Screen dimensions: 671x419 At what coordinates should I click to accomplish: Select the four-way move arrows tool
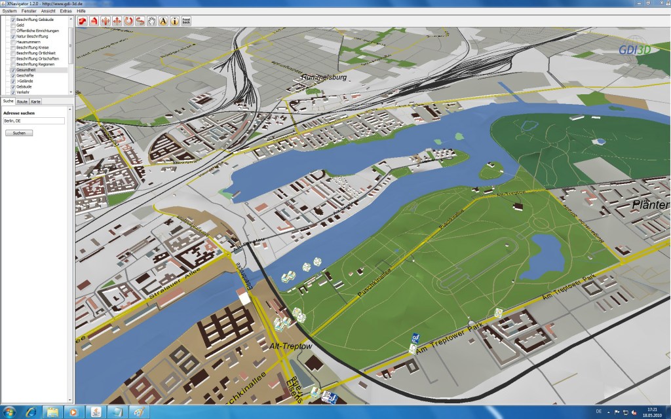click(118, 21)
